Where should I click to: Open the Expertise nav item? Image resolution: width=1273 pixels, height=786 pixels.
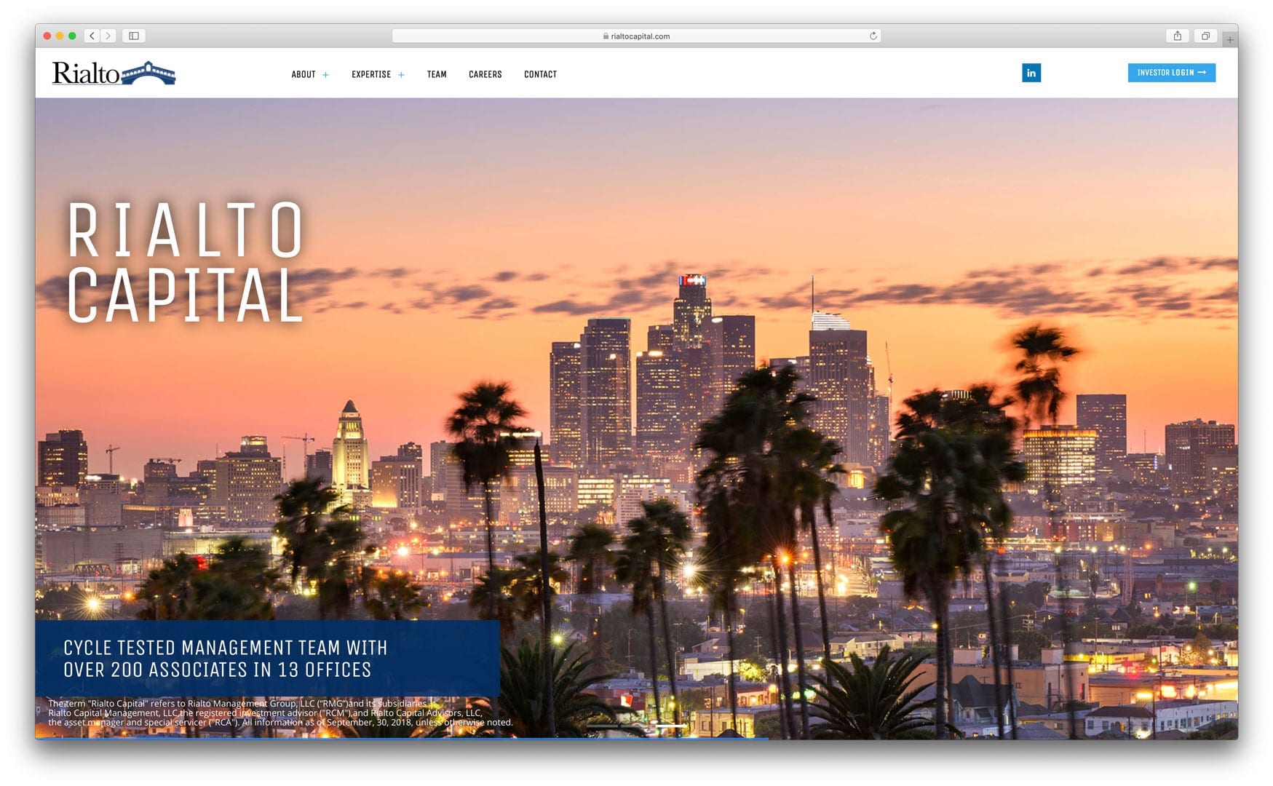371,74
